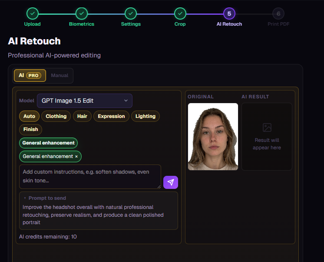This screenshot has width=324, height=262.
Task: Click the Biometrics step label
Action: 82,24
